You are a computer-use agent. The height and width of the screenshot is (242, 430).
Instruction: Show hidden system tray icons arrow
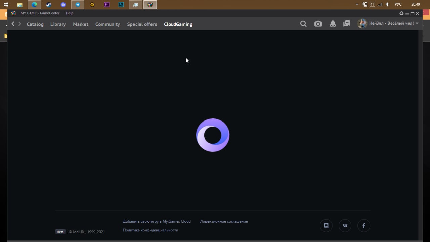tap(357, 5)
